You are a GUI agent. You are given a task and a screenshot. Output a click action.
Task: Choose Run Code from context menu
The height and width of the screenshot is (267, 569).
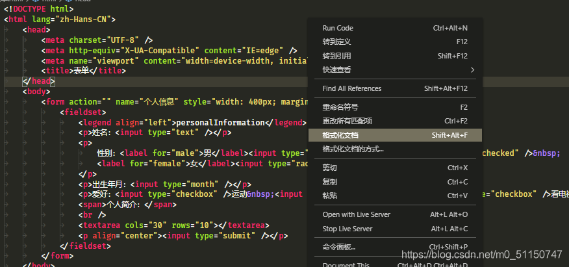395,28
